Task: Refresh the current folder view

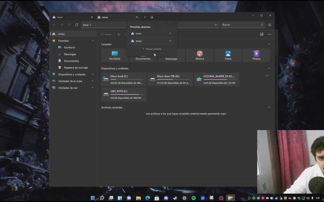Action: pyautogui.click(x=77, y=25)
